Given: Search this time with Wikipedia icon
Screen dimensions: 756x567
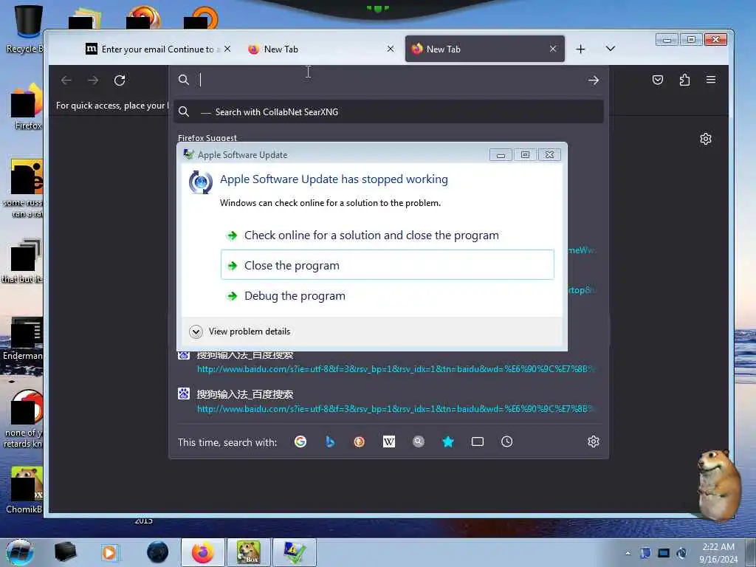Looking at the screenshot, I should click(x=388, y=441).
